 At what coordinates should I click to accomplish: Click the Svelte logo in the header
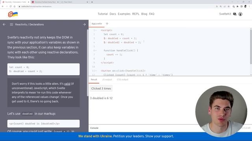pos(13,14)
